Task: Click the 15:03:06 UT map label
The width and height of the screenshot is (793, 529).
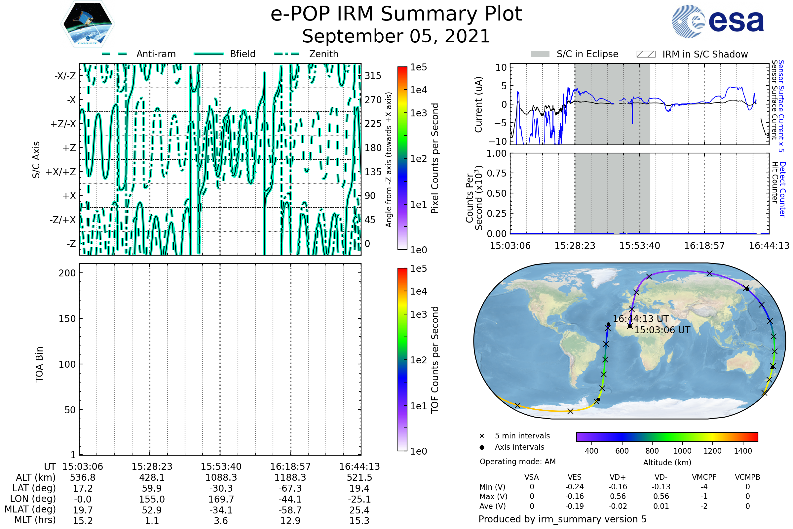Action: tap(662, 330)
